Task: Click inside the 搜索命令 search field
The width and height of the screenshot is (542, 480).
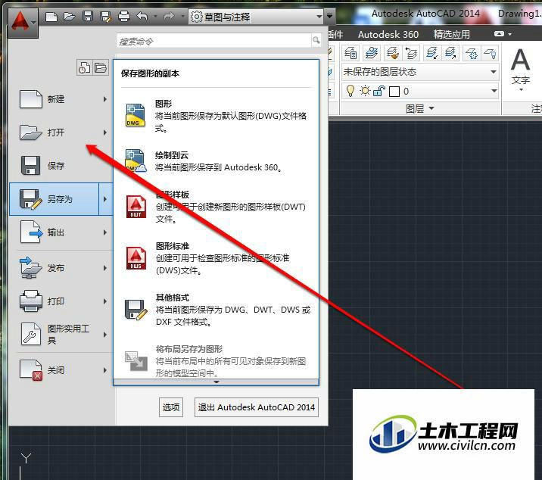Action: pyautogui.click(x=213, y=41)
